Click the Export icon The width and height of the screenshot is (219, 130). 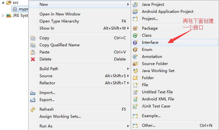click(33, 100)
